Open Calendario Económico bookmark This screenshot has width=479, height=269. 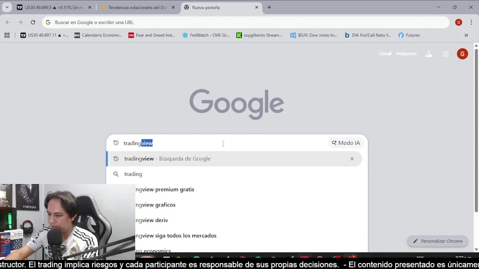[98, 35]
